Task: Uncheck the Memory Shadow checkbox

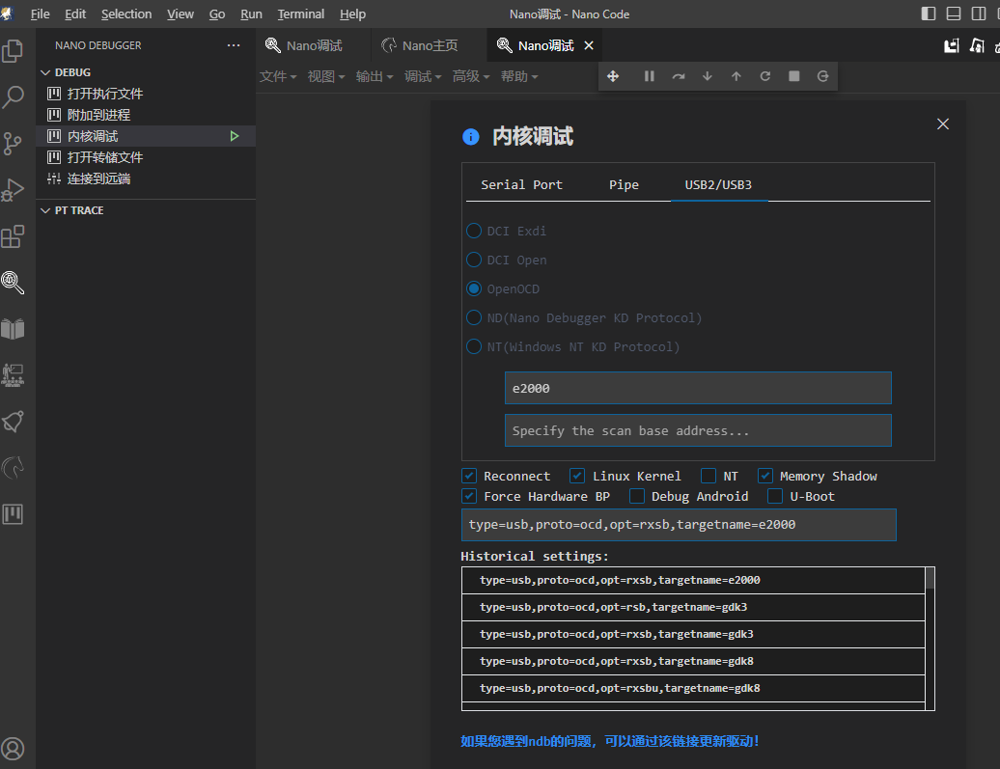Action: tap(765, 476)
